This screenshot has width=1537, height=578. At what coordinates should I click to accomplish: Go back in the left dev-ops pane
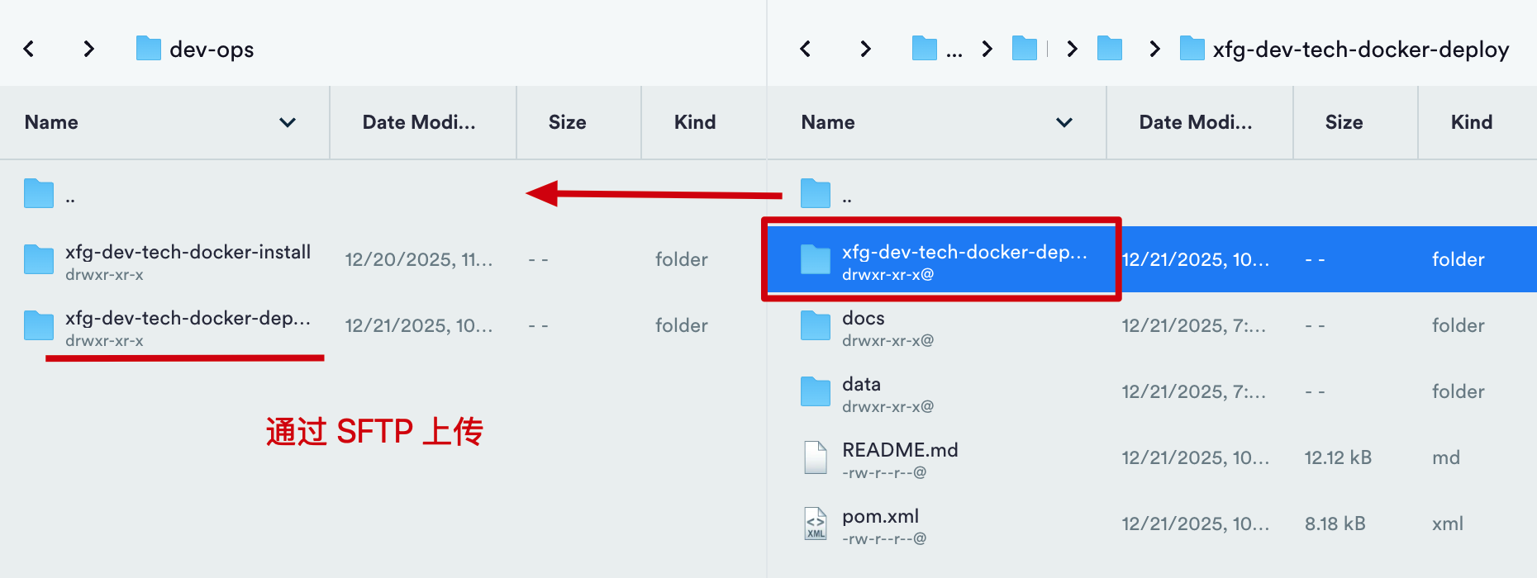(x=29, y=50)
